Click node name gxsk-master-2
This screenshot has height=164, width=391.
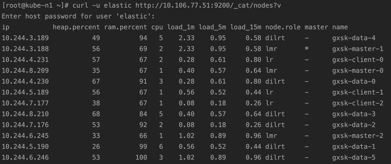(358, 136)
